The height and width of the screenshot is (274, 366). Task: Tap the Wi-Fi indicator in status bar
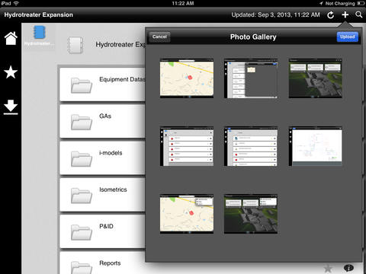[x=16, y=3]
